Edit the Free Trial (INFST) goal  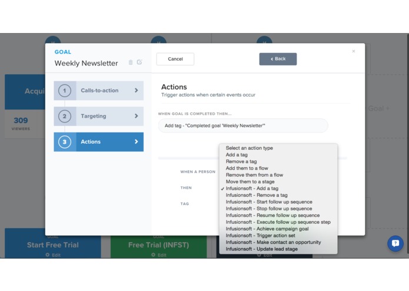tap(158, 255)
